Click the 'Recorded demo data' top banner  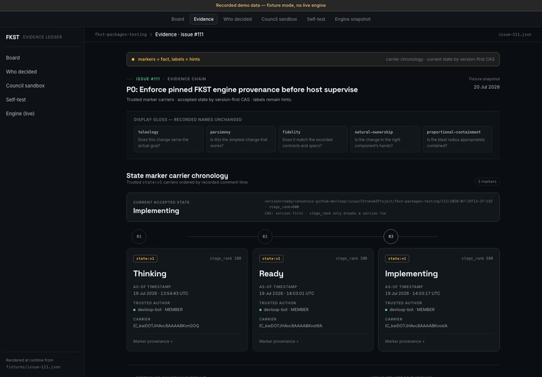pyautogui.click(x=270, y=5)
